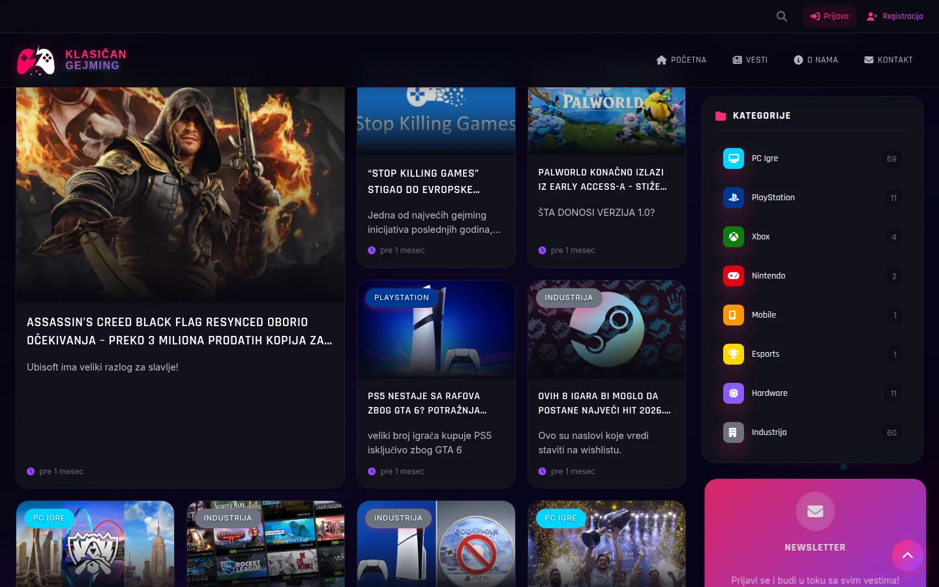The height and width of the screenshot is (587, 939).
Task: Select the PlayStation tag on PS5 article
Action: pyautogui.click(x=402, y=297)
